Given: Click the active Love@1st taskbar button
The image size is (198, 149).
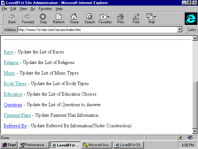Looking at the screenshot, I should pos(65,145).
